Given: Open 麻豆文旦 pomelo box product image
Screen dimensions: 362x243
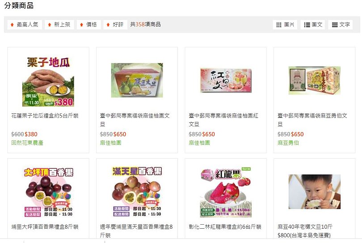Looking at the screenshot, I should [x=137, y=80].
